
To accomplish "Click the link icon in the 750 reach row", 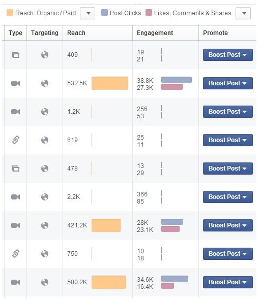I will click(x=16, y=254).
